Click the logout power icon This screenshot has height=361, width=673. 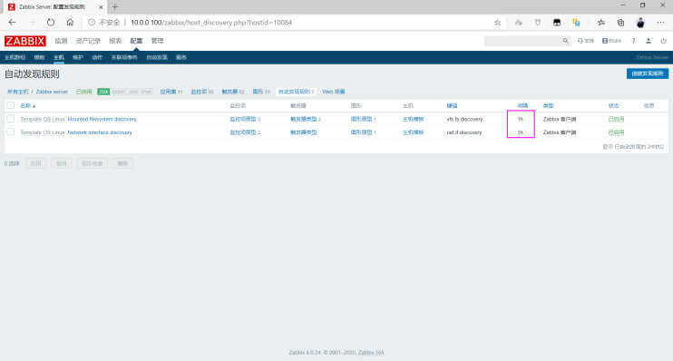(x=663, y=41)
